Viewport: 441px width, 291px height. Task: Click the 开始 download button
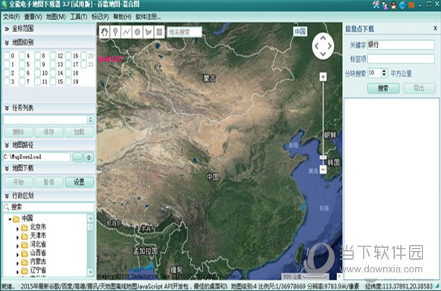19,182
